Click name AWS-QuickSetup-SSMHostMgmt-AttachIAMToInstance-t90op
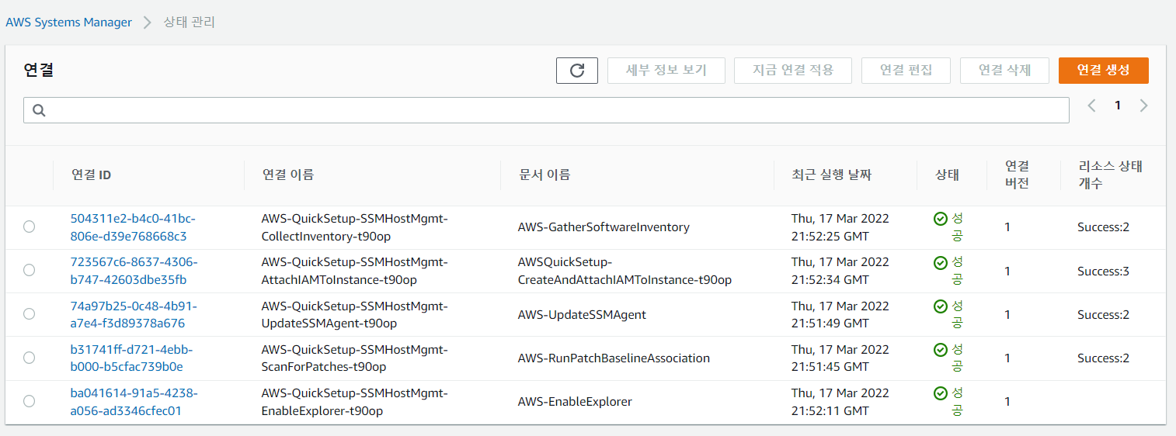 click(x=355, y=271)
